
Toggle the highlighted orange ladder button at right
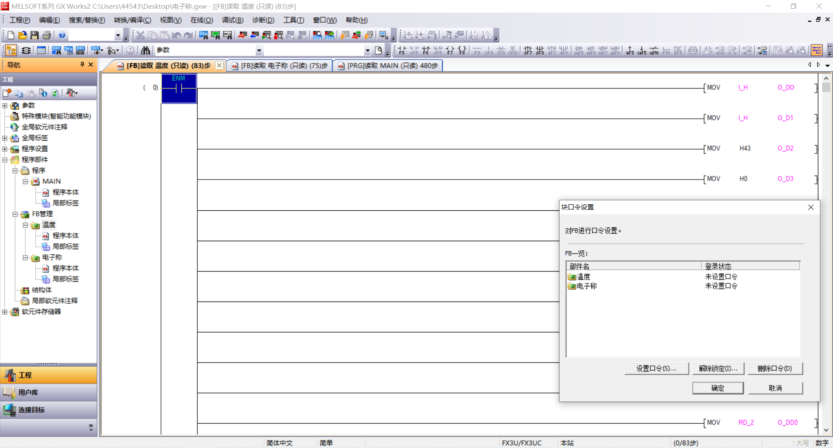click(817, 50)
